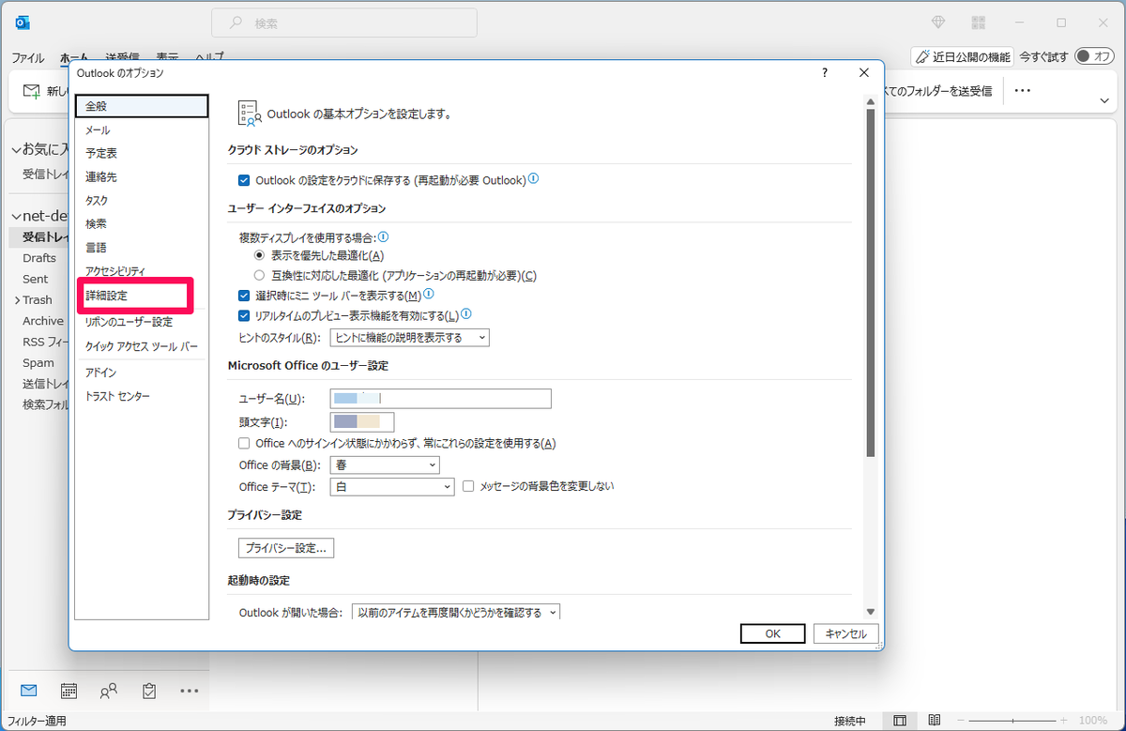Collapse the net-de account folder group
The height and width of the screenshot is (731, 1126).
[x=17, y=216]
